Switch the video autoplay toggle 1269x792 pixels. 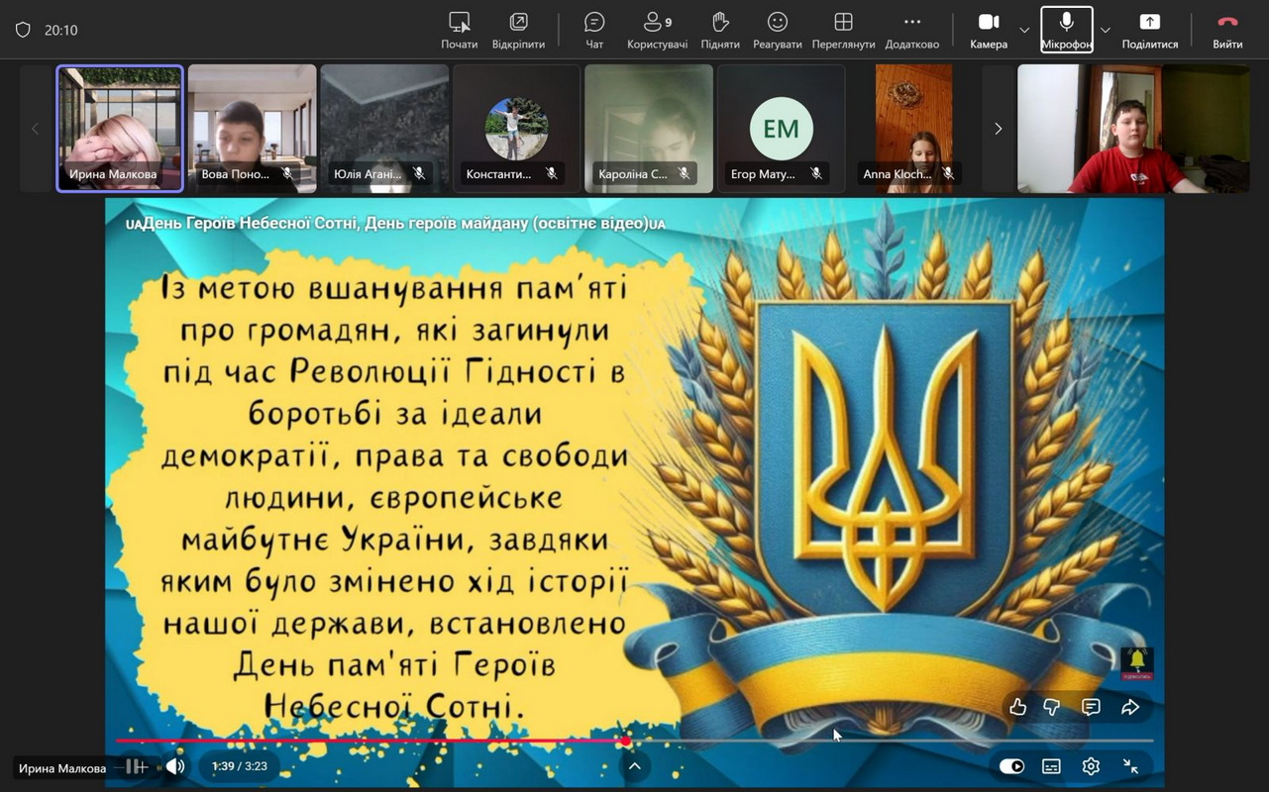pos(1011,766)
